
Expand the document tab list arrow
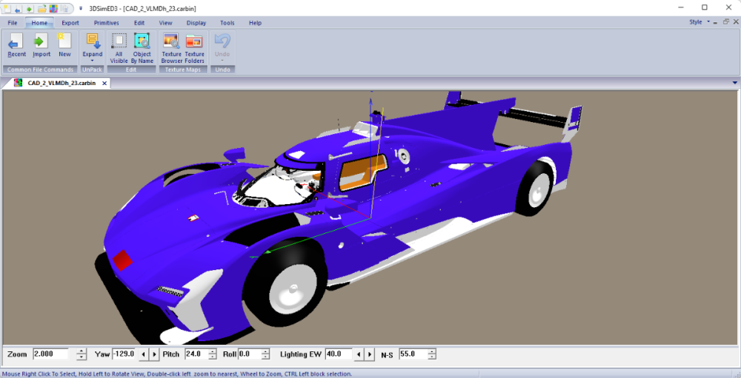pos(734,83)
